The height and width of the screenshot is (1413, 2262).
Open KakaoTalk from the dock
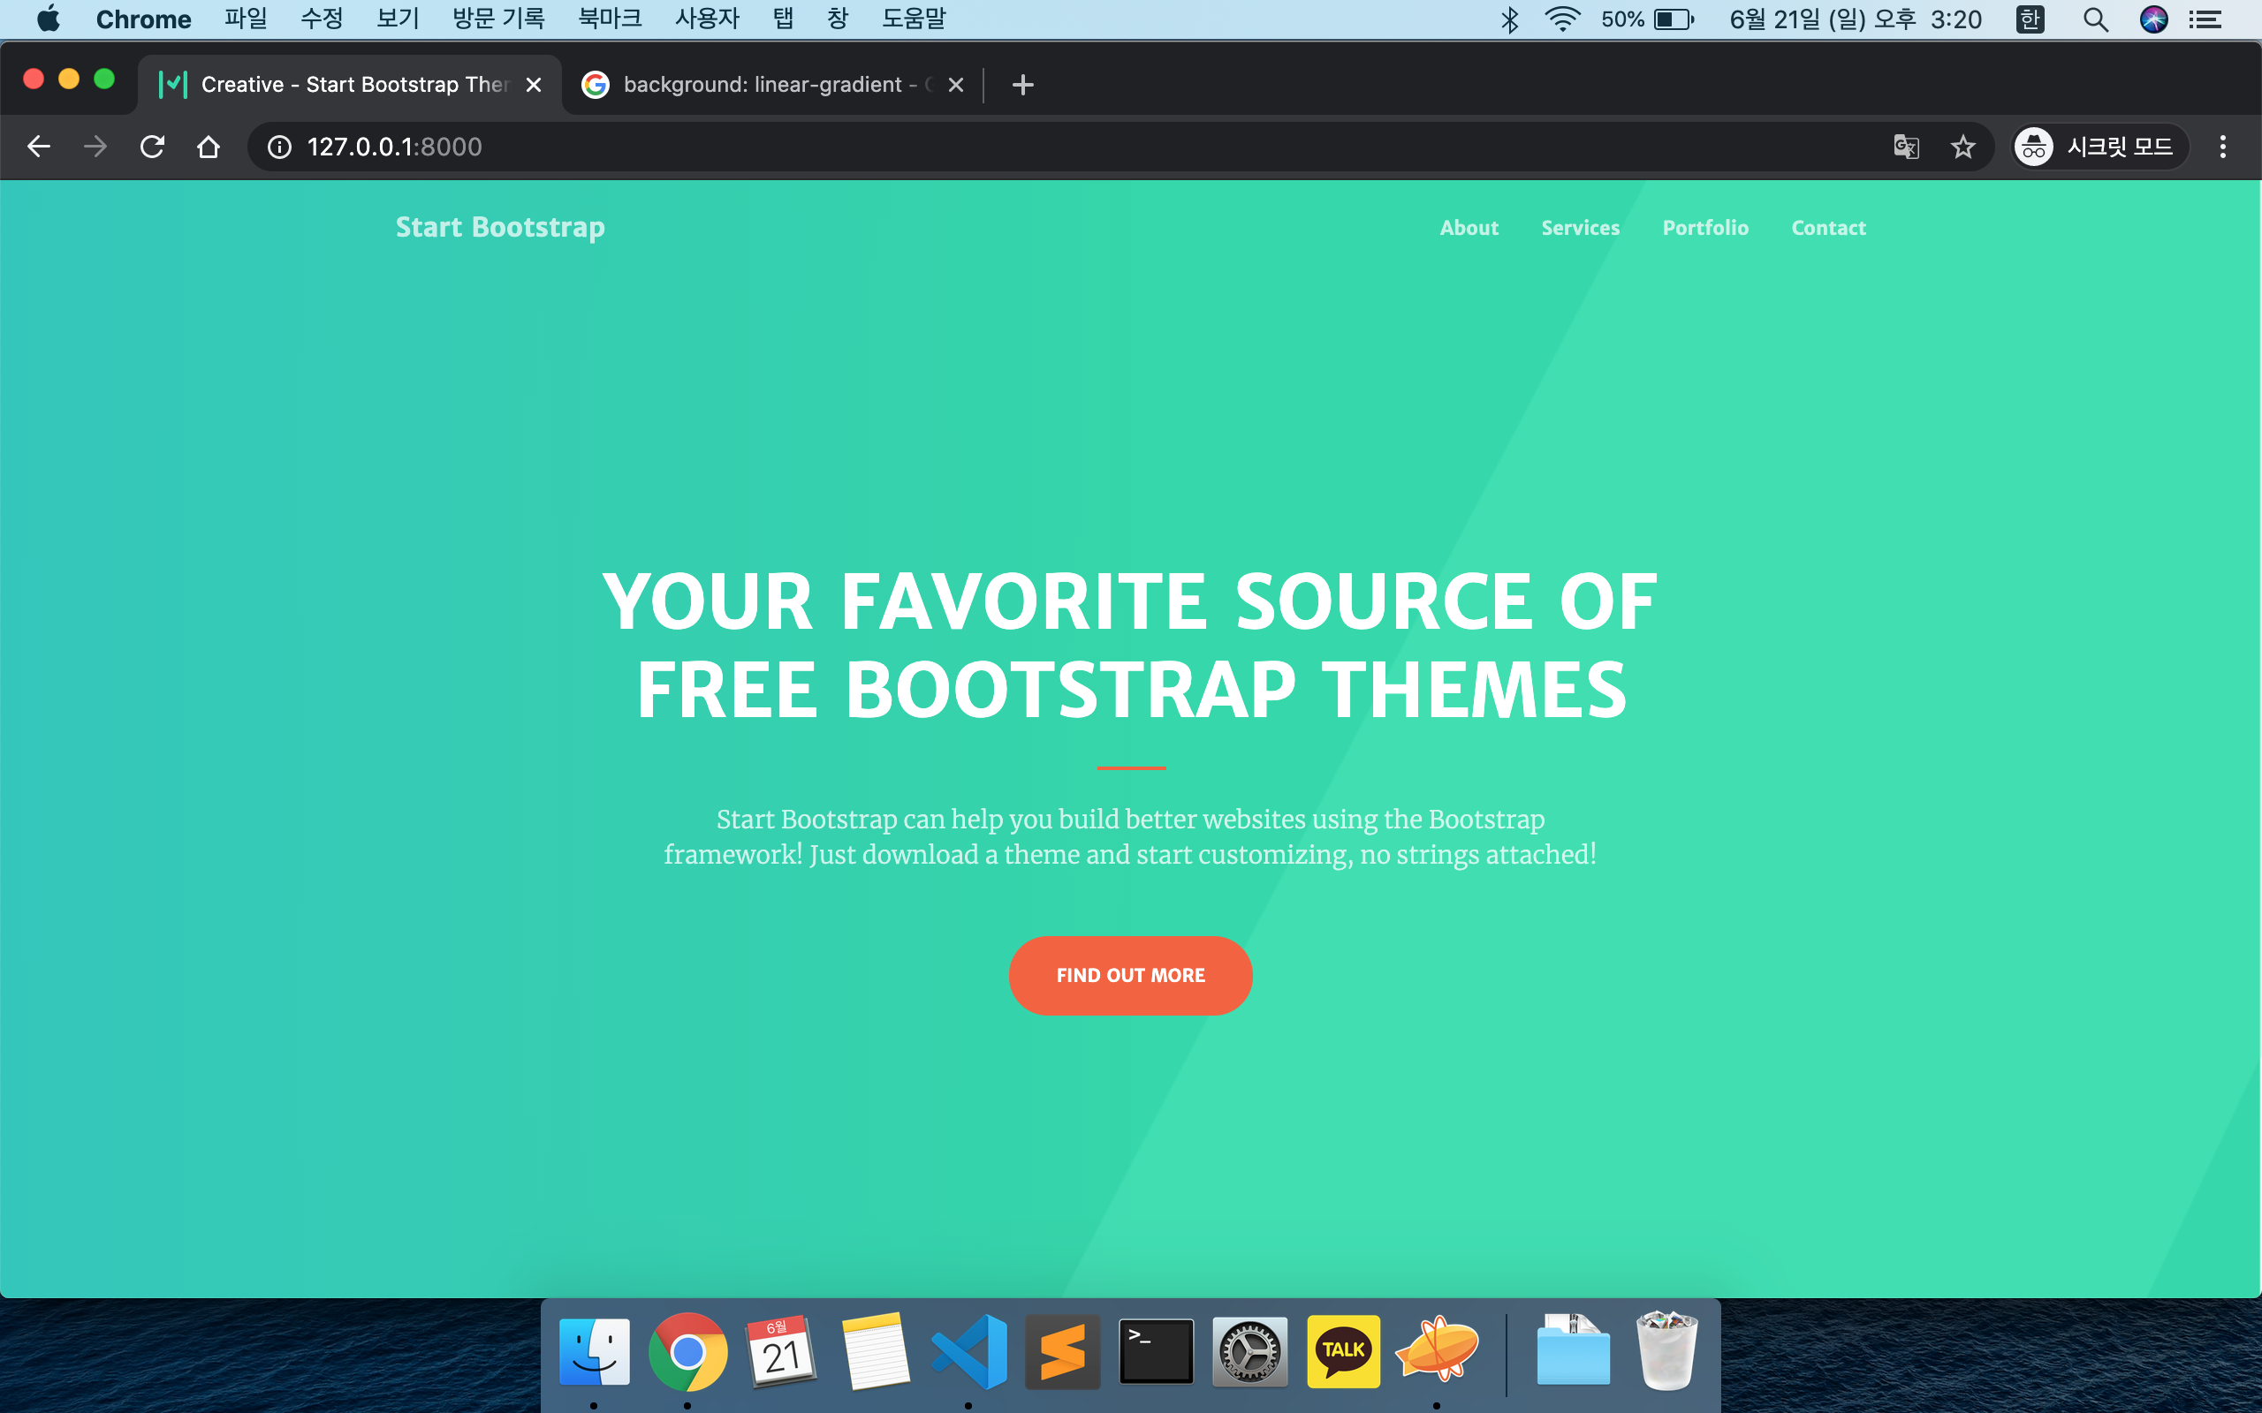(x=1343, y=1351)
